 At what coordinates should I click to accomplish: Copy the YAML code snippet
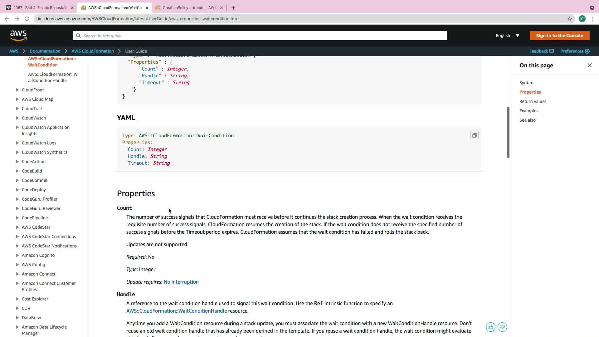(x=474, y=135)
